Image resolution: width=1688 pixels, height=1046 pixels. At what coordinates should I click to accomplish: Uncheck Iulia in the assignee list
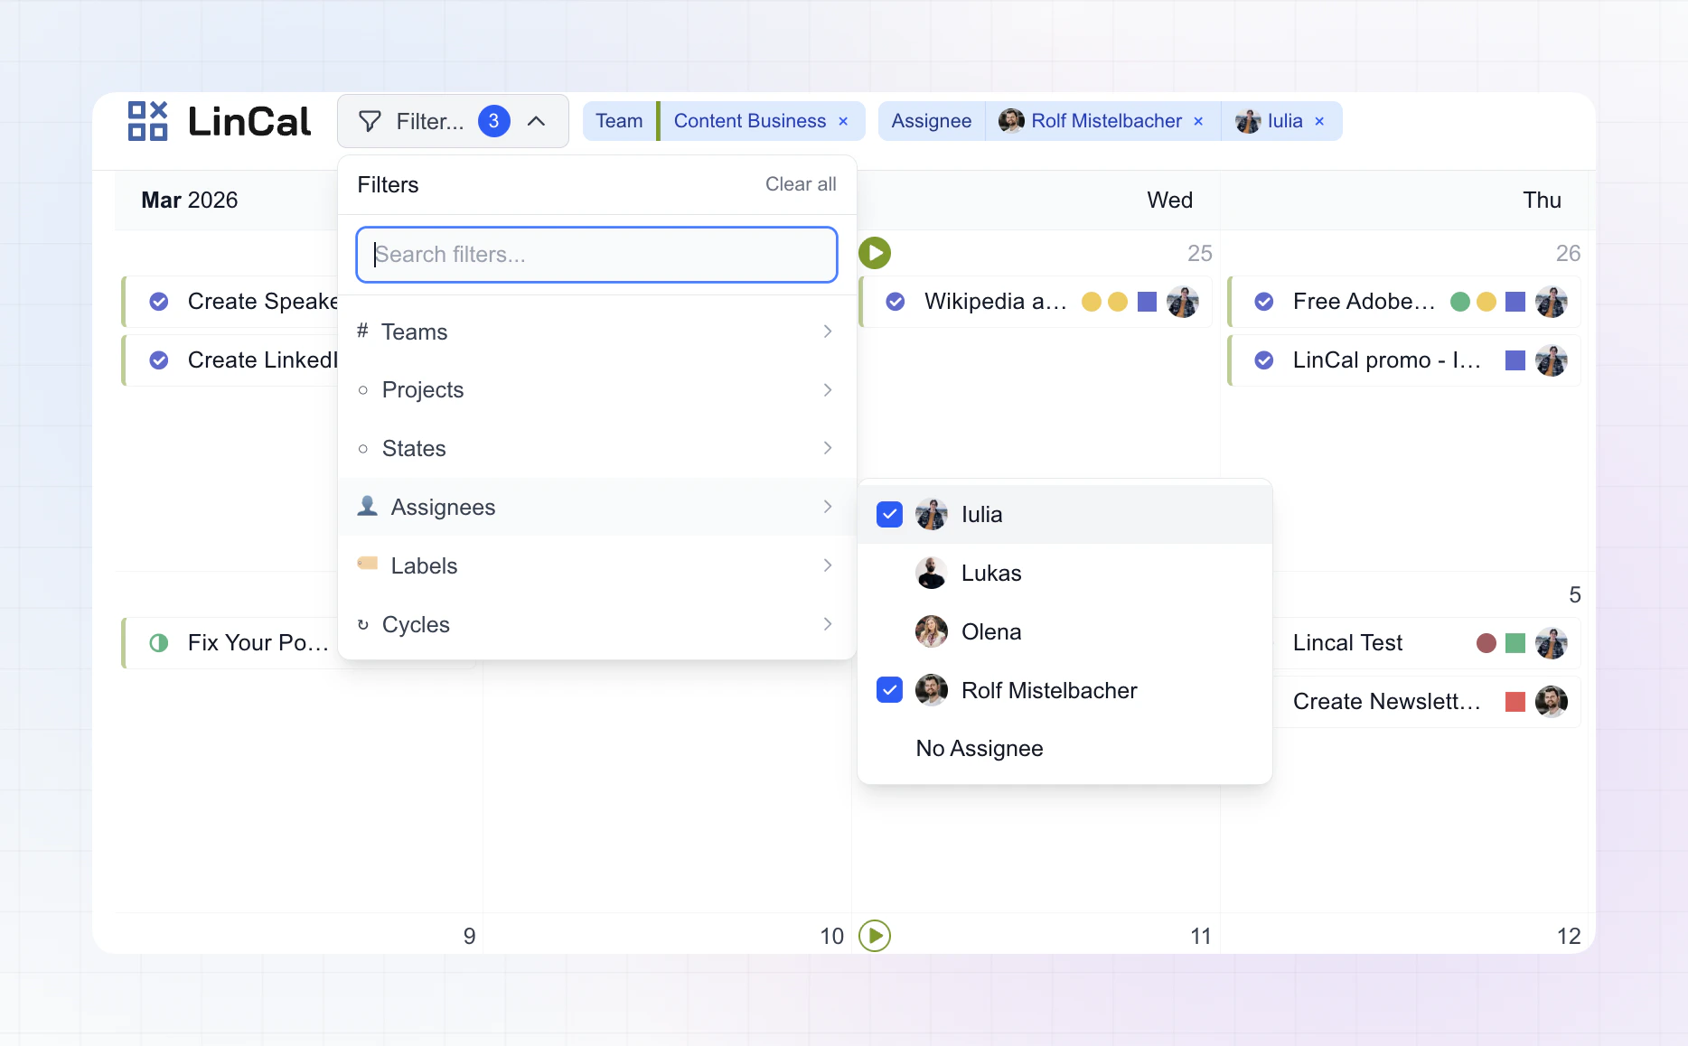(x=888, y=513)
